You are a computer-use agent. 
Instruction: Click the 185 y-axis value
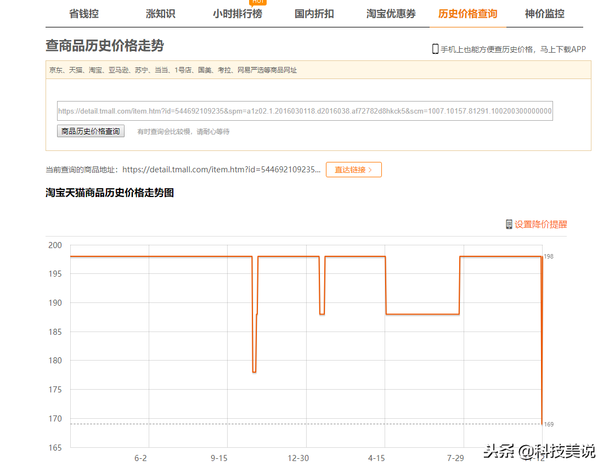tap(55, 331)
